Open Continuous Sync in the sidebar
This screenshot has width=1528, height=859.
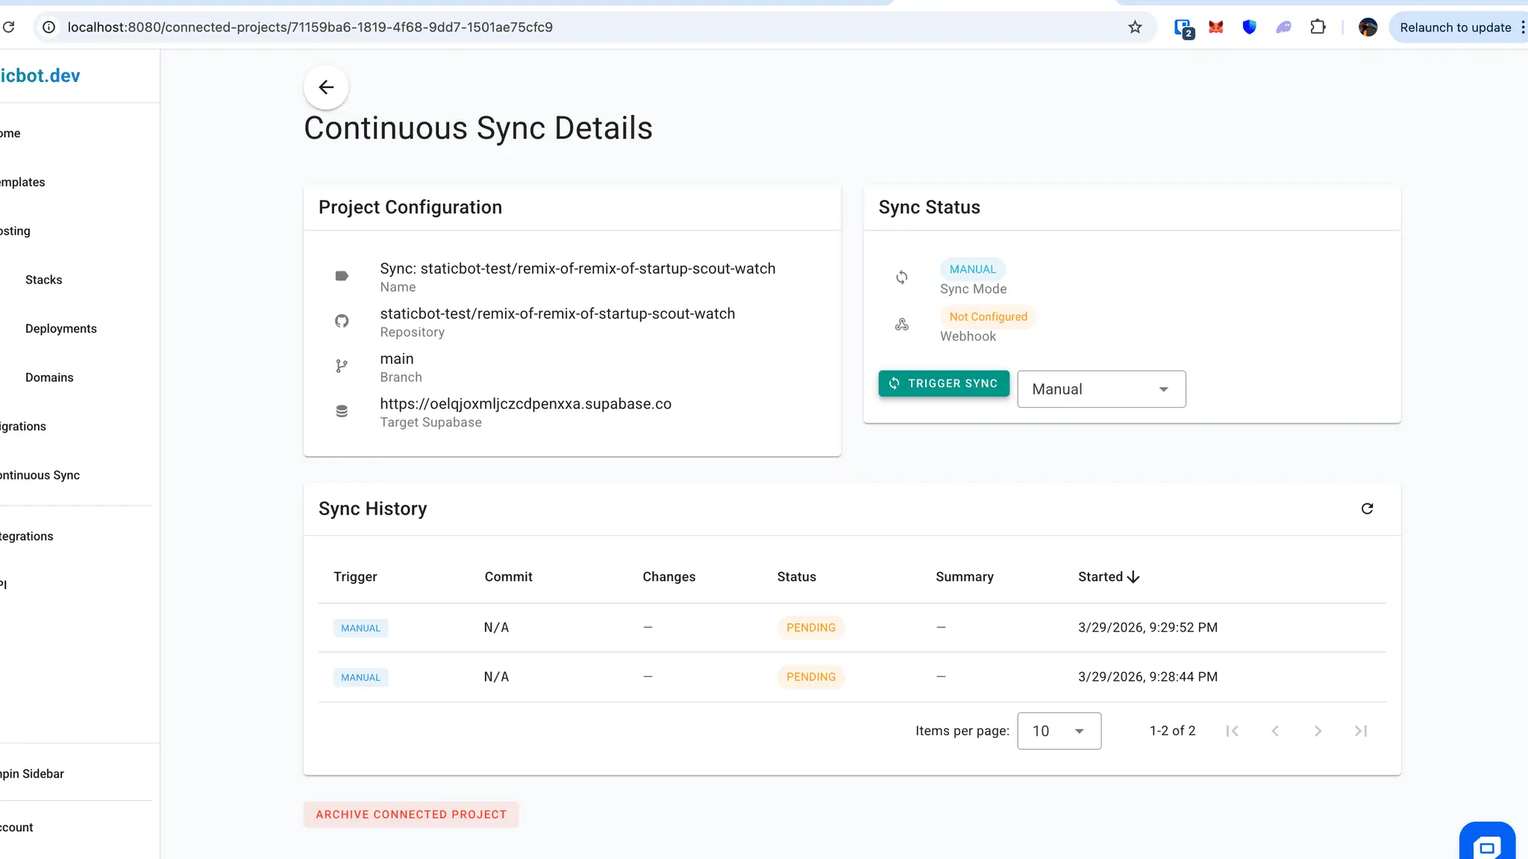40,476
